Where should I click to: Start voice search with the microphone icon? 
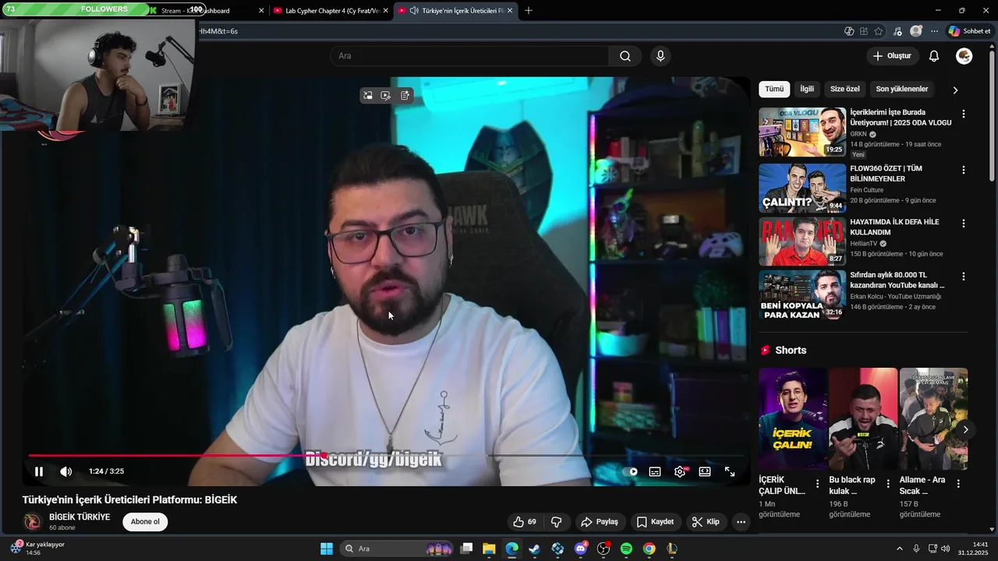click(660, 56)
